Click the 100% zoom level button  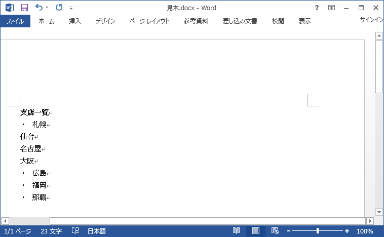pos(365,231)
